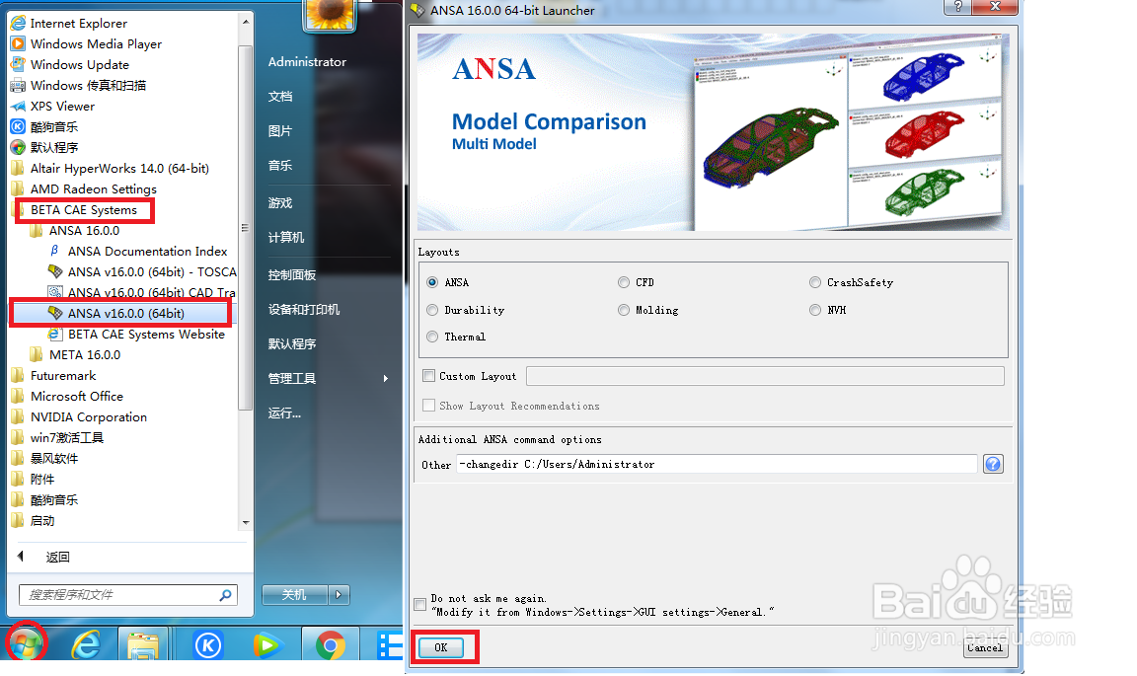Open 游戏 from the Start menu
This screenshot has width=1137, height=676.
pyautogui.click(x=280, y=203)
